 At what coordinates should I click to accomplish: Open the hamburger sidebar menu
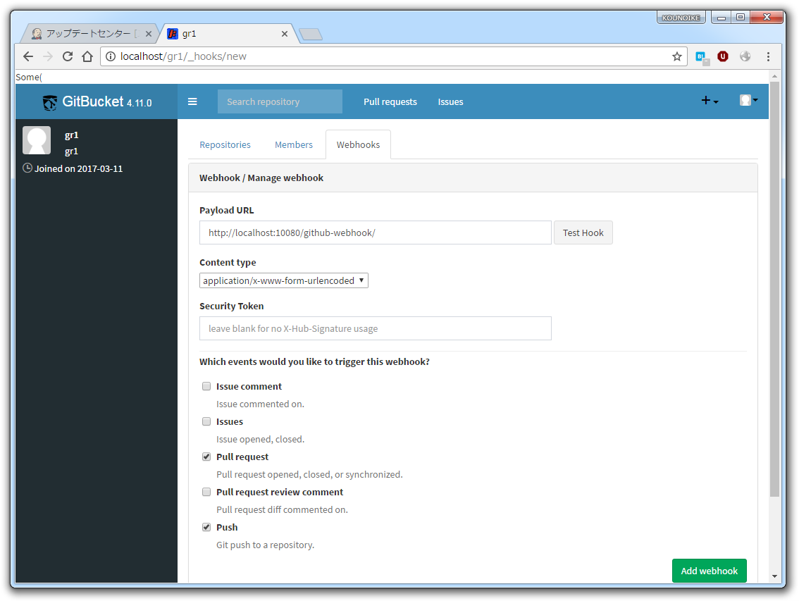tap(192, 101)
